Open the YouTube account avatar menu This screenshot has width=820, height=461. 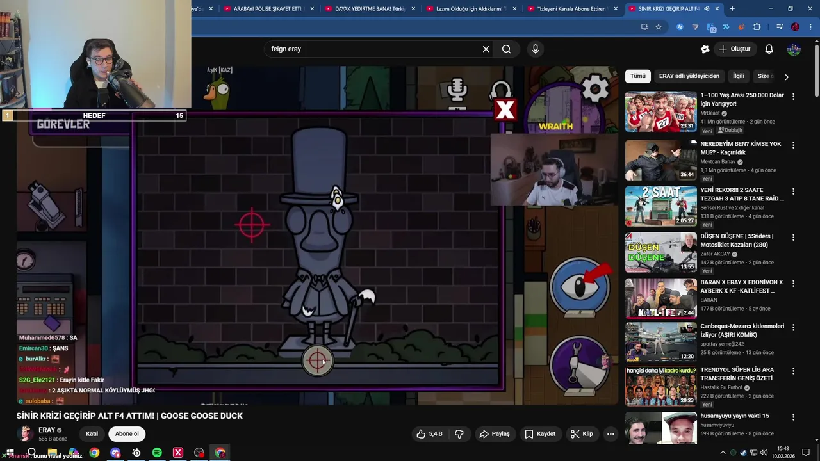(x=794, y=49)
